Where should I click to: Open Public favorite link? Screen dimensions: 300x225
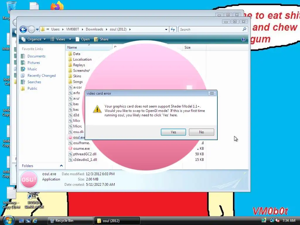(x=32, y=88)
